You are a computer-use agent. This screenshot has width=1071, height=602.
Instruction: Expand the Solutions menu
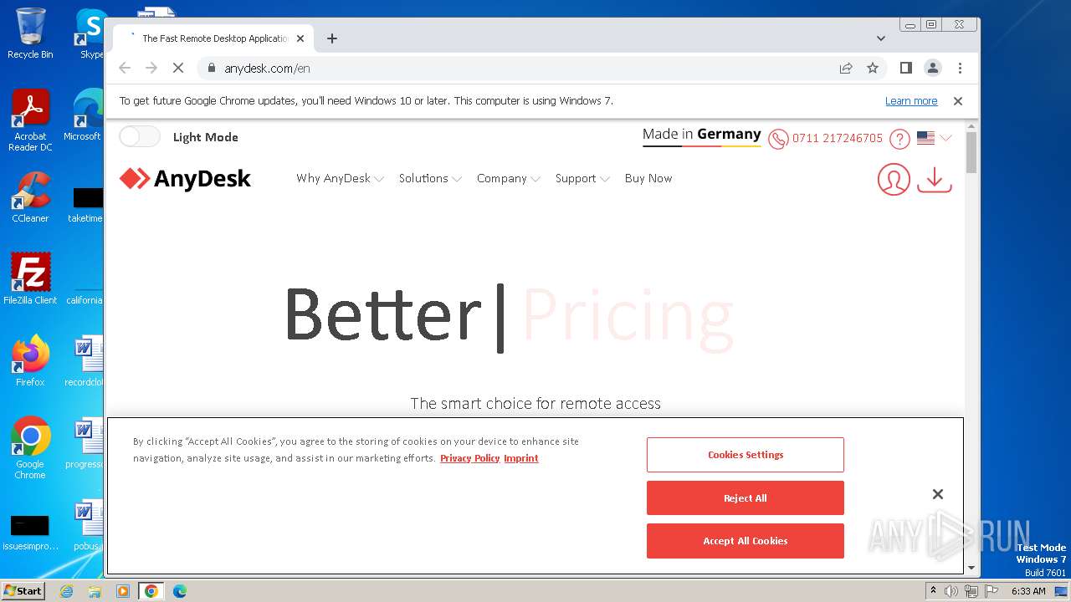click(430, 178)
